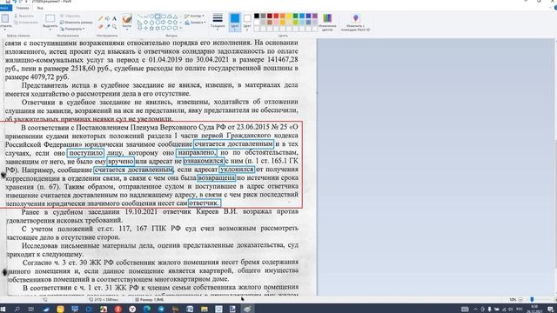
Task: Select the Text tool
Action: click(x=114, y=18)
